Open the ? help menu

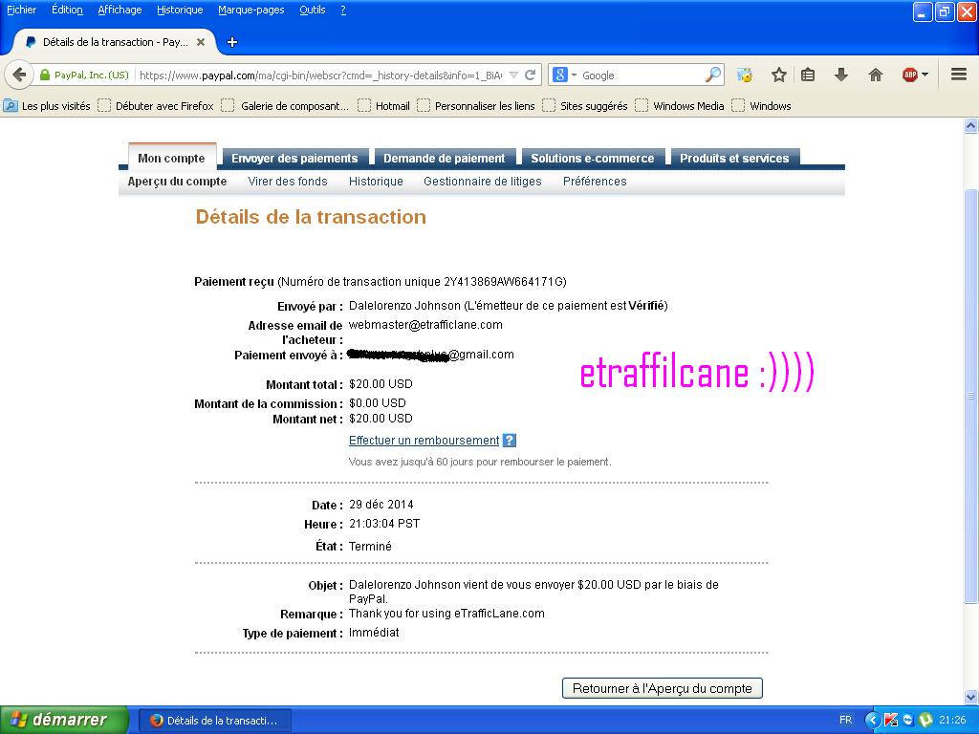(x=343, y=10)
